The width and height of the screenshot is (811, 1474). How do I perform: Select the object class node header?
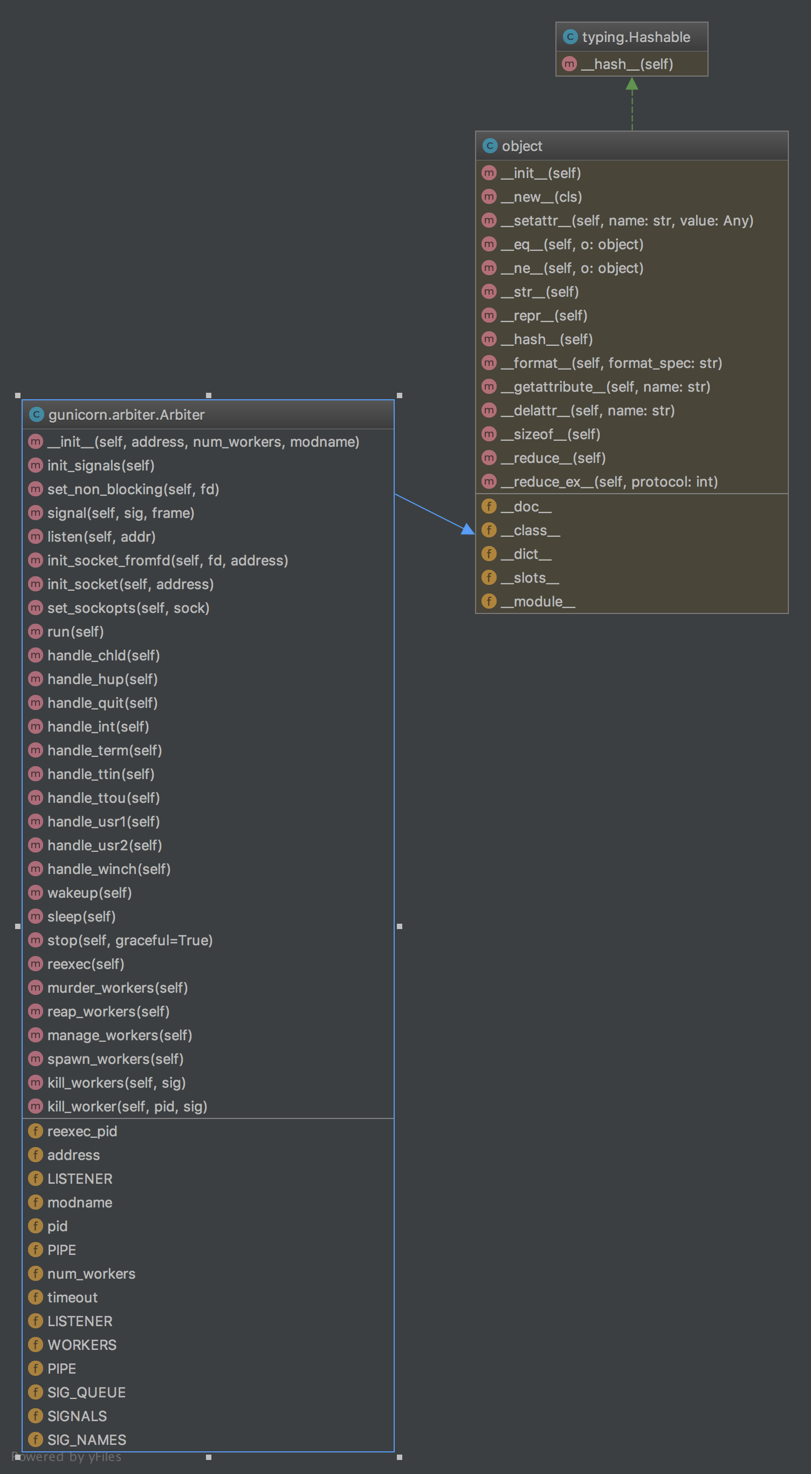pyautogui.click(x=632, y=146)
